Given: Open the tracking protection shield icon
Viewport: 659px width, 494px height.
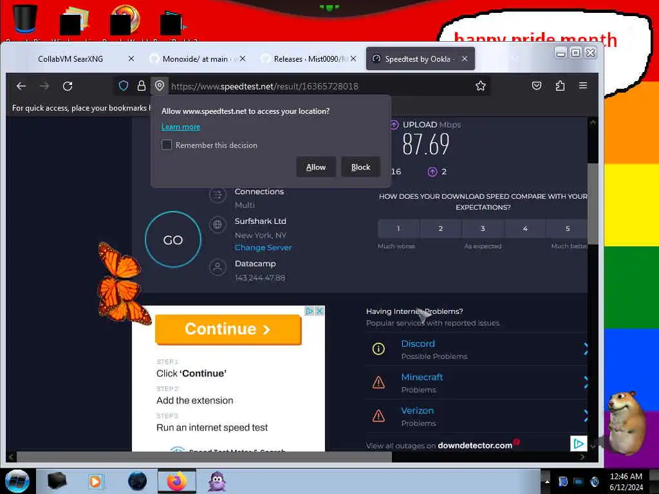Looking at the screenshot, I should point(123,86).
